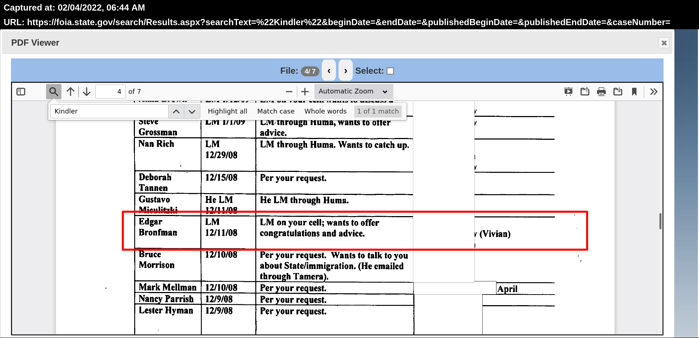The width and height of the screenshot is (699, 338).
Task: Toggle the PDF sidebar panel
Action: [21, 92]
